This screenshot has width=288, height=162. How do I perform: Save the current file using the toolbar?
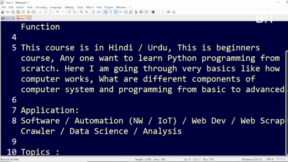tap(13, 12)
